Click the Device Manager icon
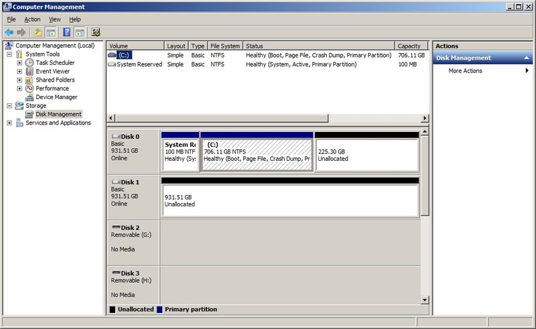536x329 pixels. pos(29,97)
